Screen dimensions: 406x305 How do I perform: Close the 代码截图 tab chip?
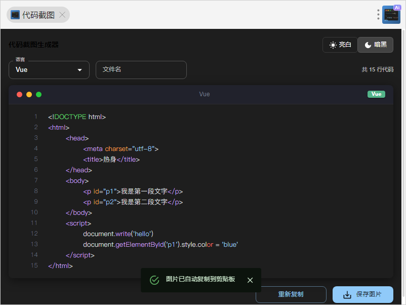[x=62, y=15]
